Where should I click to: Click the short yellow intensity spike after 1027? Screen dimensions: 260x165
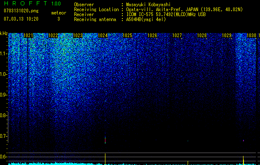click(x=188, y=163)
